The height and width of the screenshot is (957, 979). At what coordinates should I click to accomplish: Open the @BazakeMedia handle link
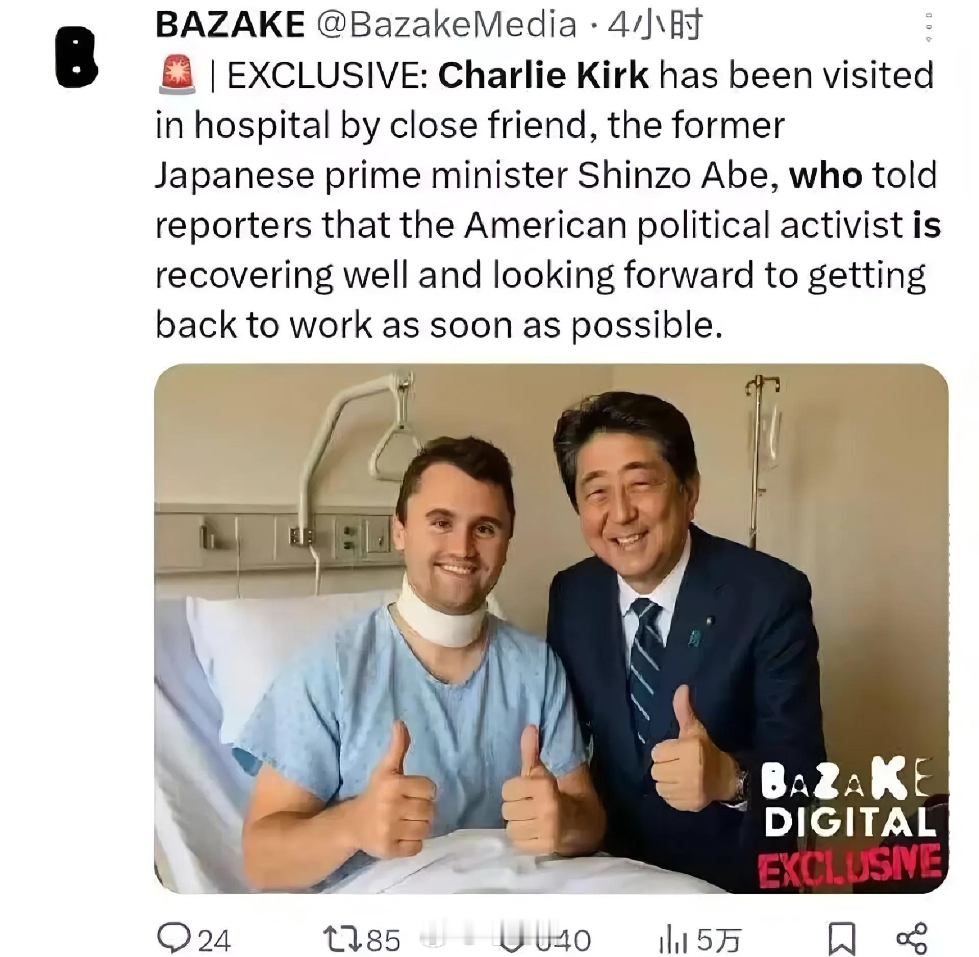(447, 24)
